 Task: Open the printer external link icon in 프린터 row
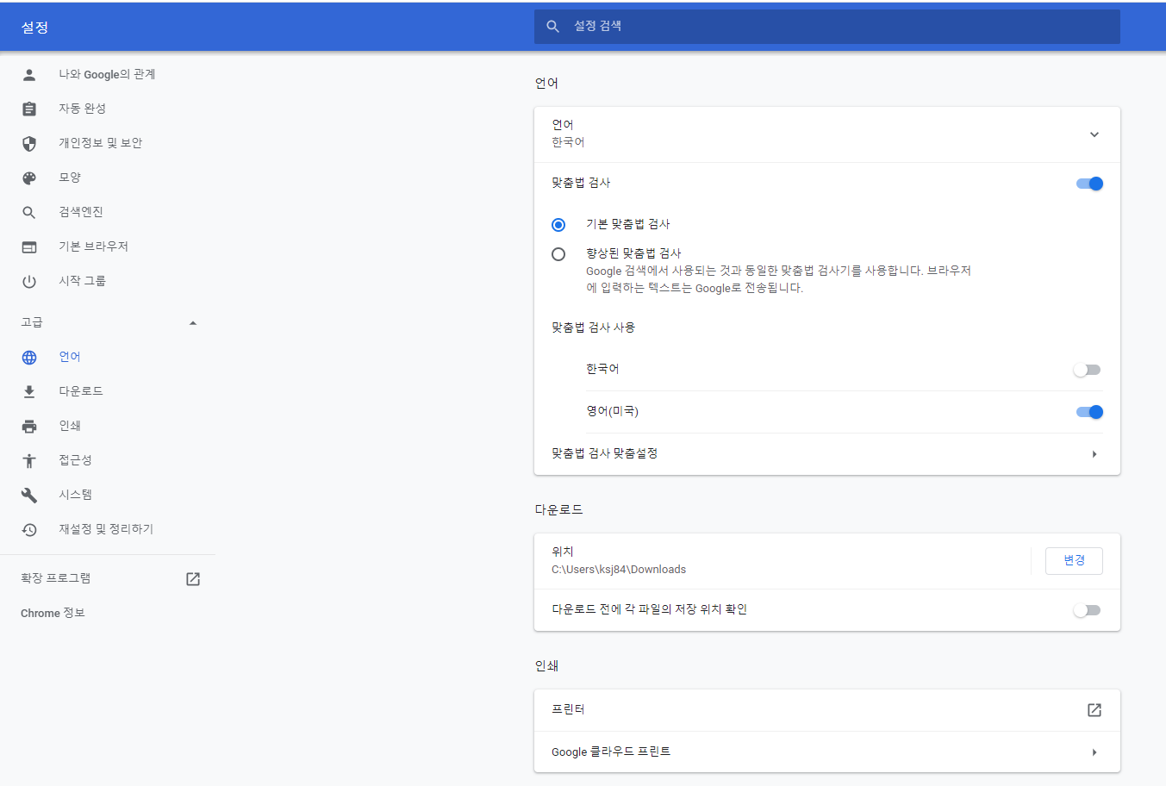[x=1094, y=709]
